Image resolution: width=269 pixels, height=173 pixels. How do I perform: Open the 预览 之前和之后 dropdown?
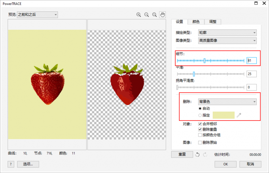pyautogui.click(x=37, y=15)
